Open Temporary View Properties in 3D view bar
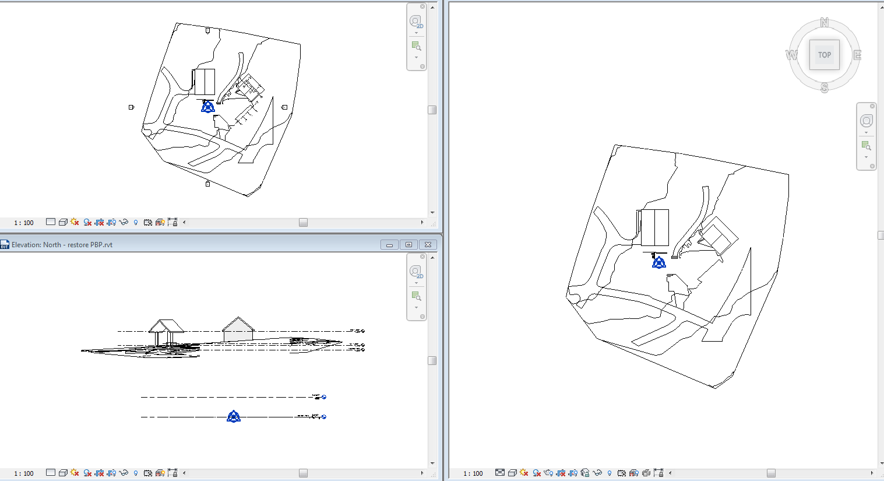The height and width of the screenshot is (481, 884). click(x=622, y=473)
